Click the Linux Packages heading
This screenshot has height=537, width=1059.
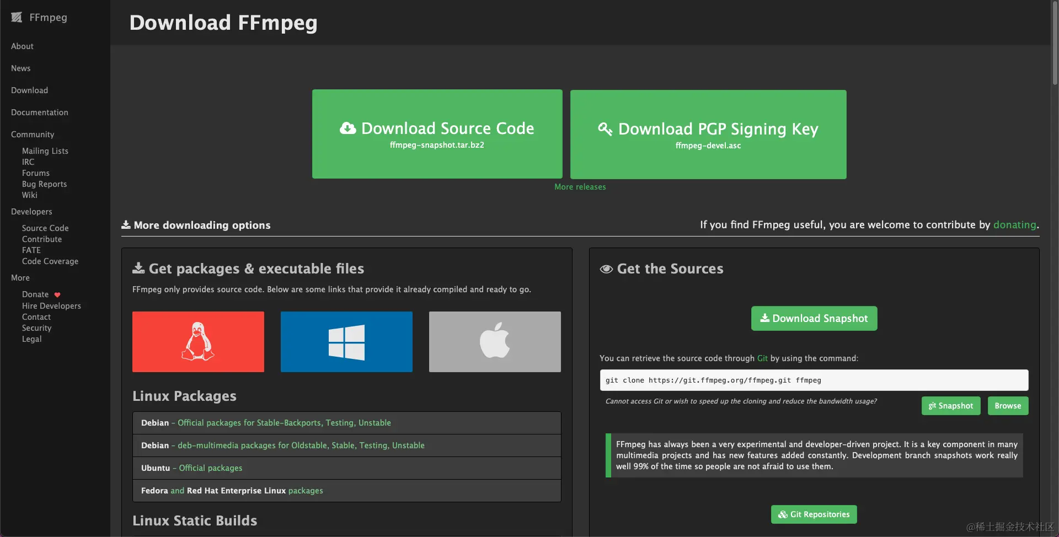click(x=184, y=396)
